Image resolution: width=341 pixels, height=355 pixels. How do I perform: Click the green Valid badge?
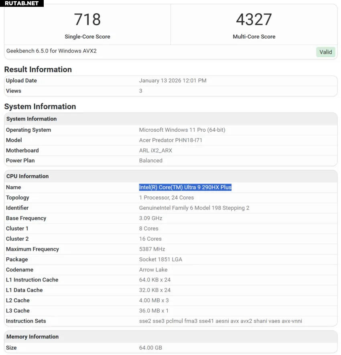coord(325,52)
